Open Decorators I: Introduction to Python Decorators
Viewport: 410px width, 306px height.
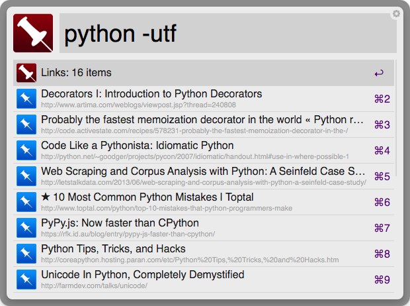151,94
